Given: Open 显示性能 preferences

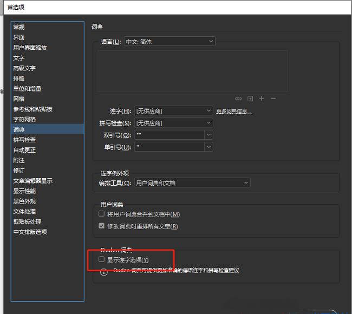Looking at the screenshot, I should point(48,191).
